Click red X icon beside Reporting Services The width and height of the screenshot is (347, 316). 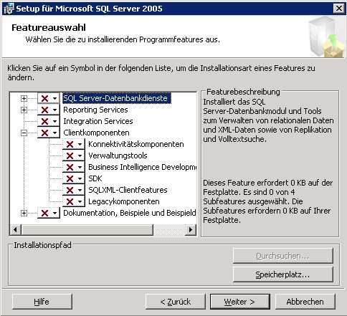coord(44,110)
